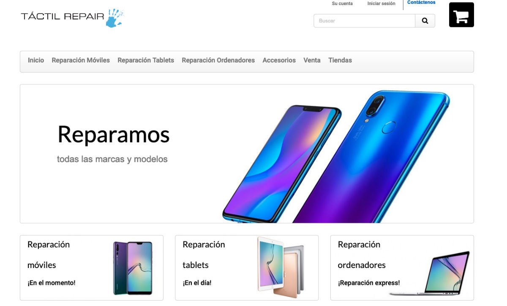Open the shopping cart icon
This screenshot has height=306, width=507.
click(461, 15)
